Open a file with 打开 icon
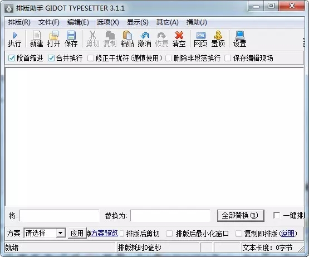 pyautogui.click(x=53, y=39)
